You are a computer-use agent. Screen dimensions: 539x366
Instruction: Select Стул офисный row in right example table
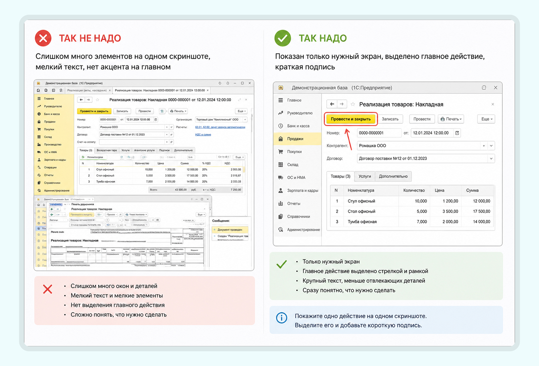[x=412, y=201]
